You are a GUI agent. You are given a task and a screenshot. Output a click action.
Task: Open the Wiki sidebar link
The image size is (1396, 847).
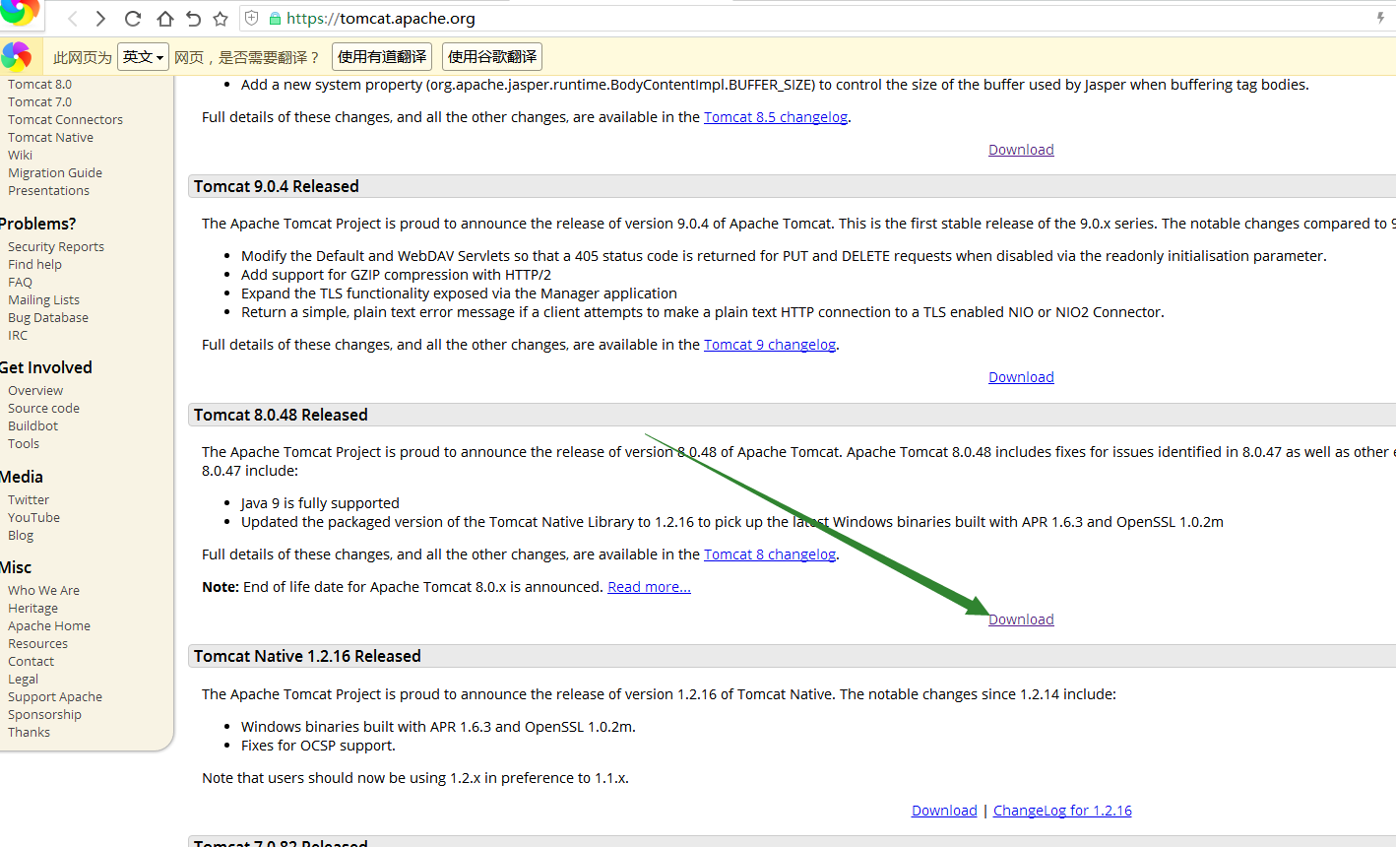[x=20, y=156]
